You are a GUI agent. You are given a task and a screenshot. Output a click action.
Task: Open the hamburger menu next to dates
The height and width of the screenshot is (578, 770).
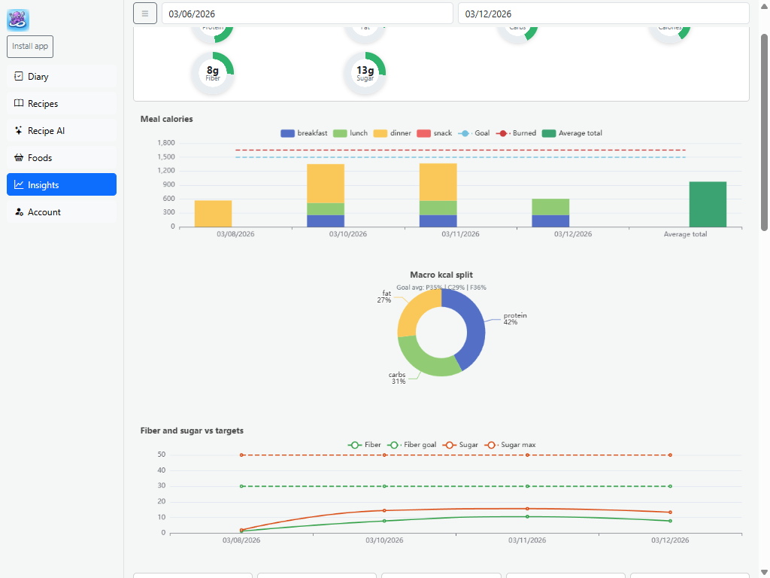[144, 13]
